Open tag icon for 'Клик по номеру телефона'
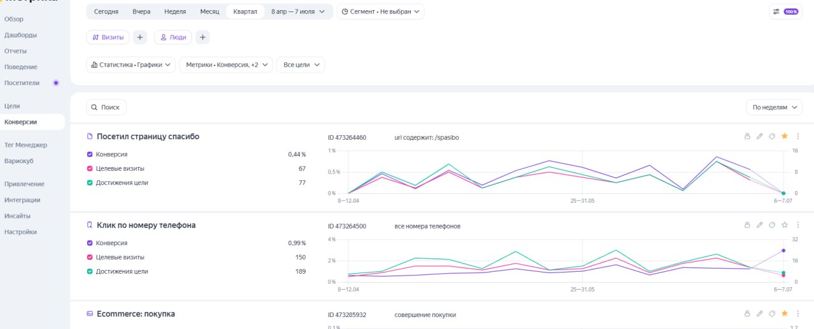The width and height of the screenshot is (814, 329). click(772, 225)
